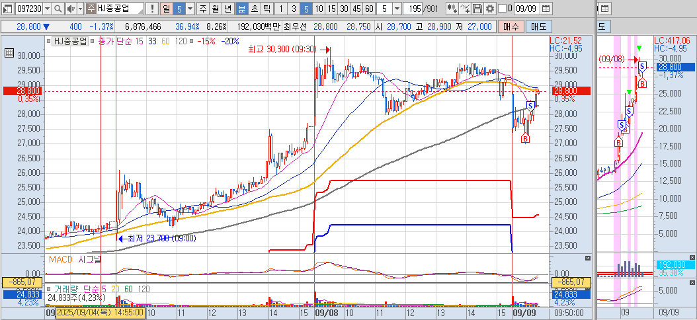Open chart settings gear icon
The height and width of the screenshot is (320, 697).
pos(489,9)
